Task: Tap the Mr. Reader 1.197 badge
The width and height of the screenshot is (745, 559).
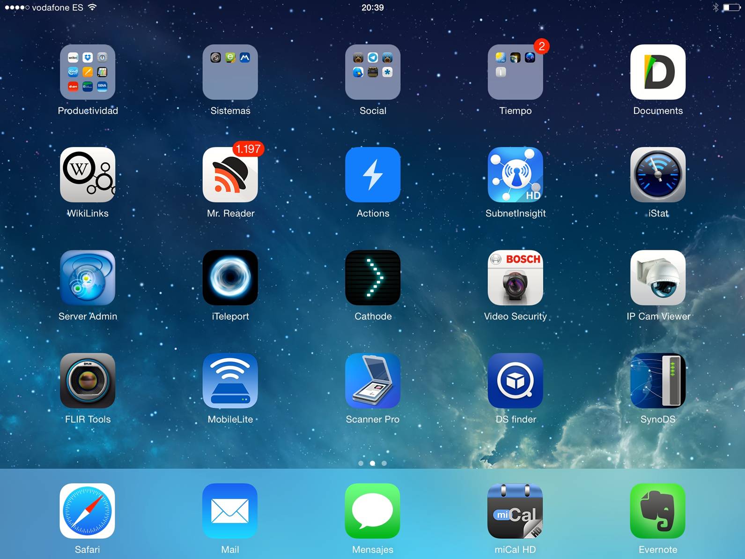Action: [x=248, y=149]
